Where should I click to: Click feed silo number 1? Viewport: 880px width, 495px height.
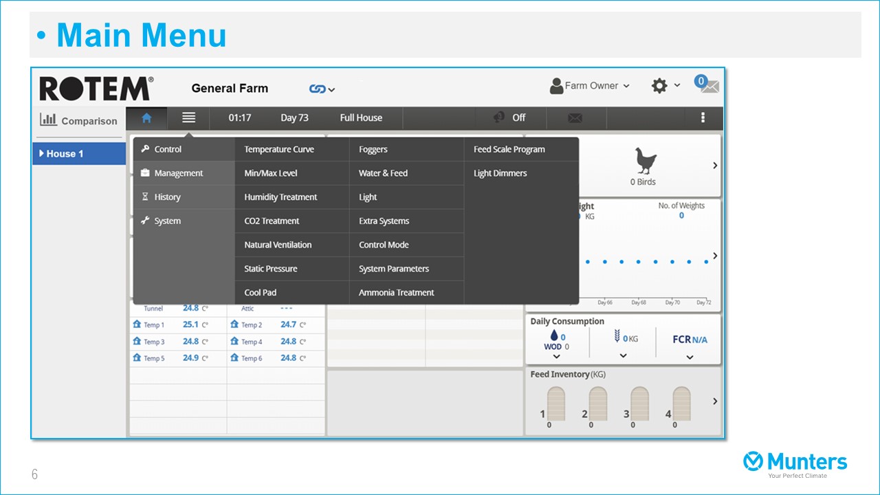pos(554,404)
